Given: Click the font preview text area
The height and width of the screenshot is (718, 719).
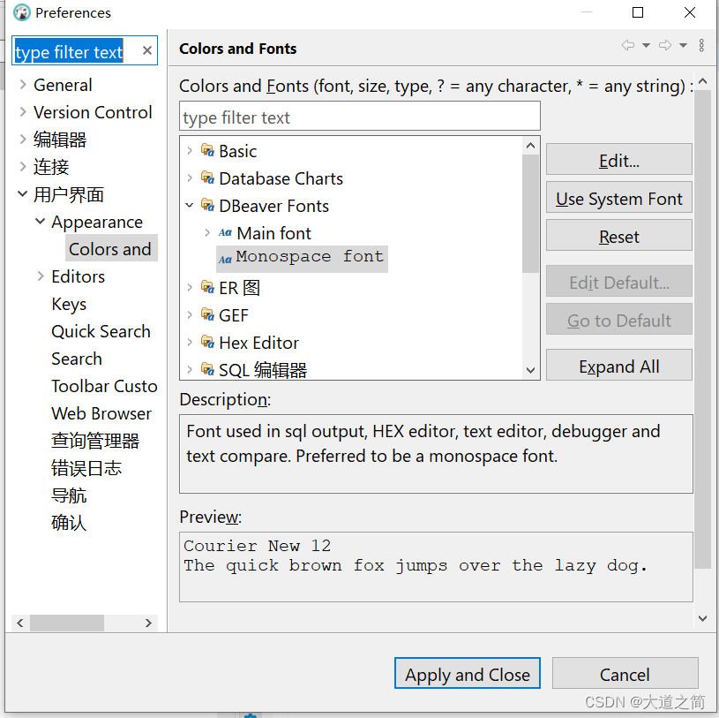Looking at the screenshot, I should [436, 566].
